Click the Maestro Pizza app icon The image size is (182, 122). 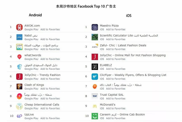click(x=95, y=27)
